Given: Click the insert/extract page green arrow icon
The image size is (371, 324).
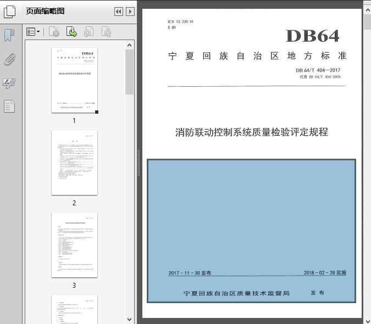Looking at the screenshot, I should click(71, 32).
